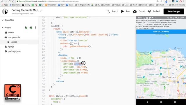
Task: Click the Export cloud download icon
Action: pyautogui.click(x=135, y=11)
